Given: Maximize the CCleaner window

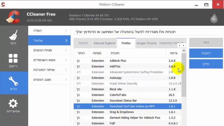Looking at the screenshot, I should pos(206,5).
